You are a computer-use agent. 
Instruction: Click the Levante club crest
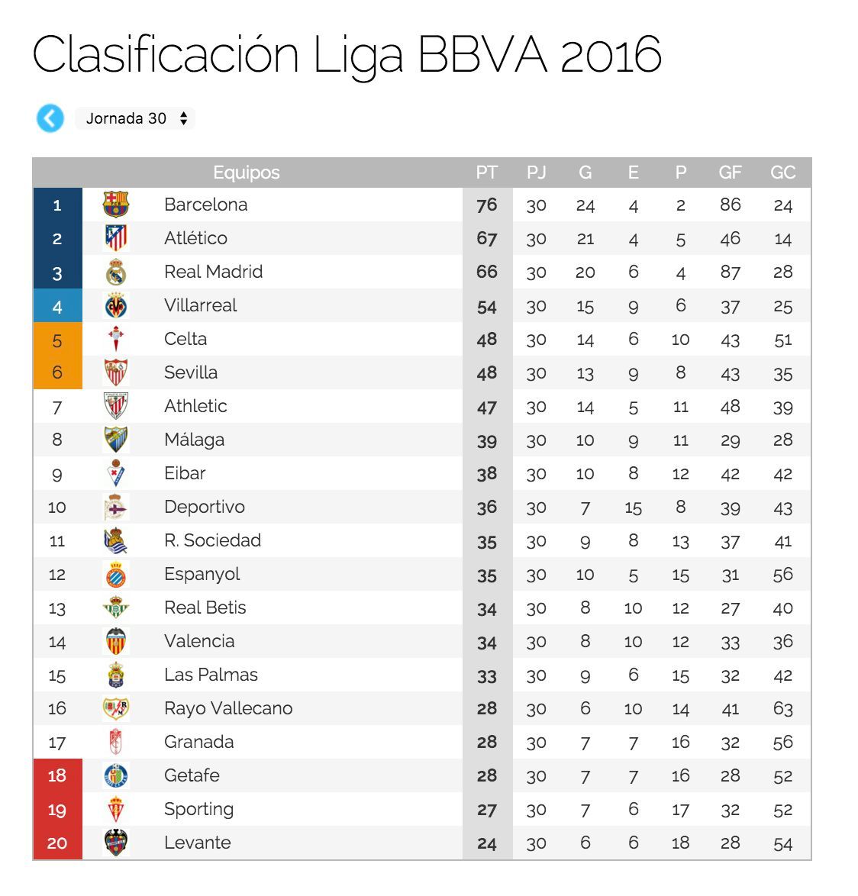[116, 843]
